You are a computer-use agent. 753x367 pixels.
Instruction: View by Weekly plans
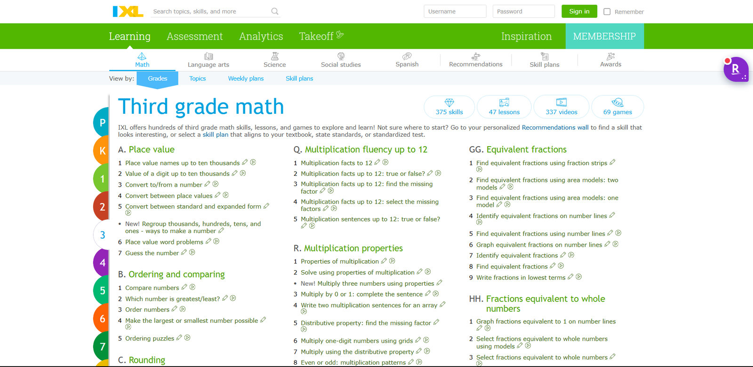246,78
